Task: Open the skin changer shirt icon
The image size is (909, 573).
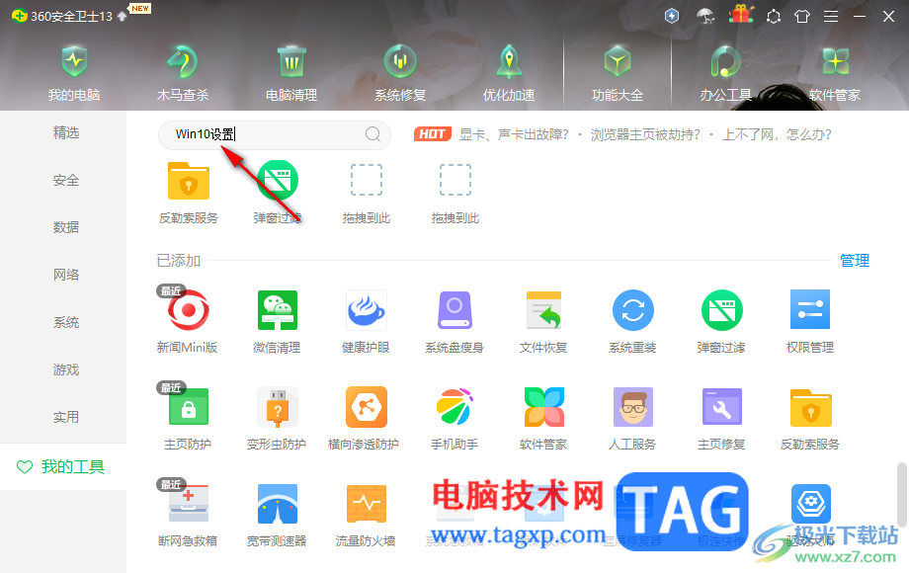Action: click(x=802, y=16)
